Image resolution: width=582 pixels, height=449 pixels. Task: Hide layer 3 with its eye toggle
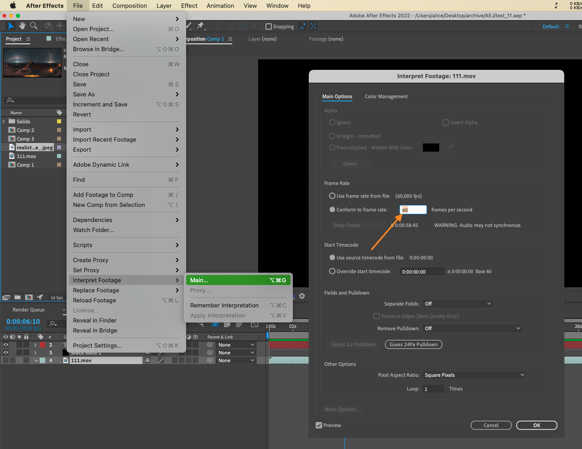[6, 353]
